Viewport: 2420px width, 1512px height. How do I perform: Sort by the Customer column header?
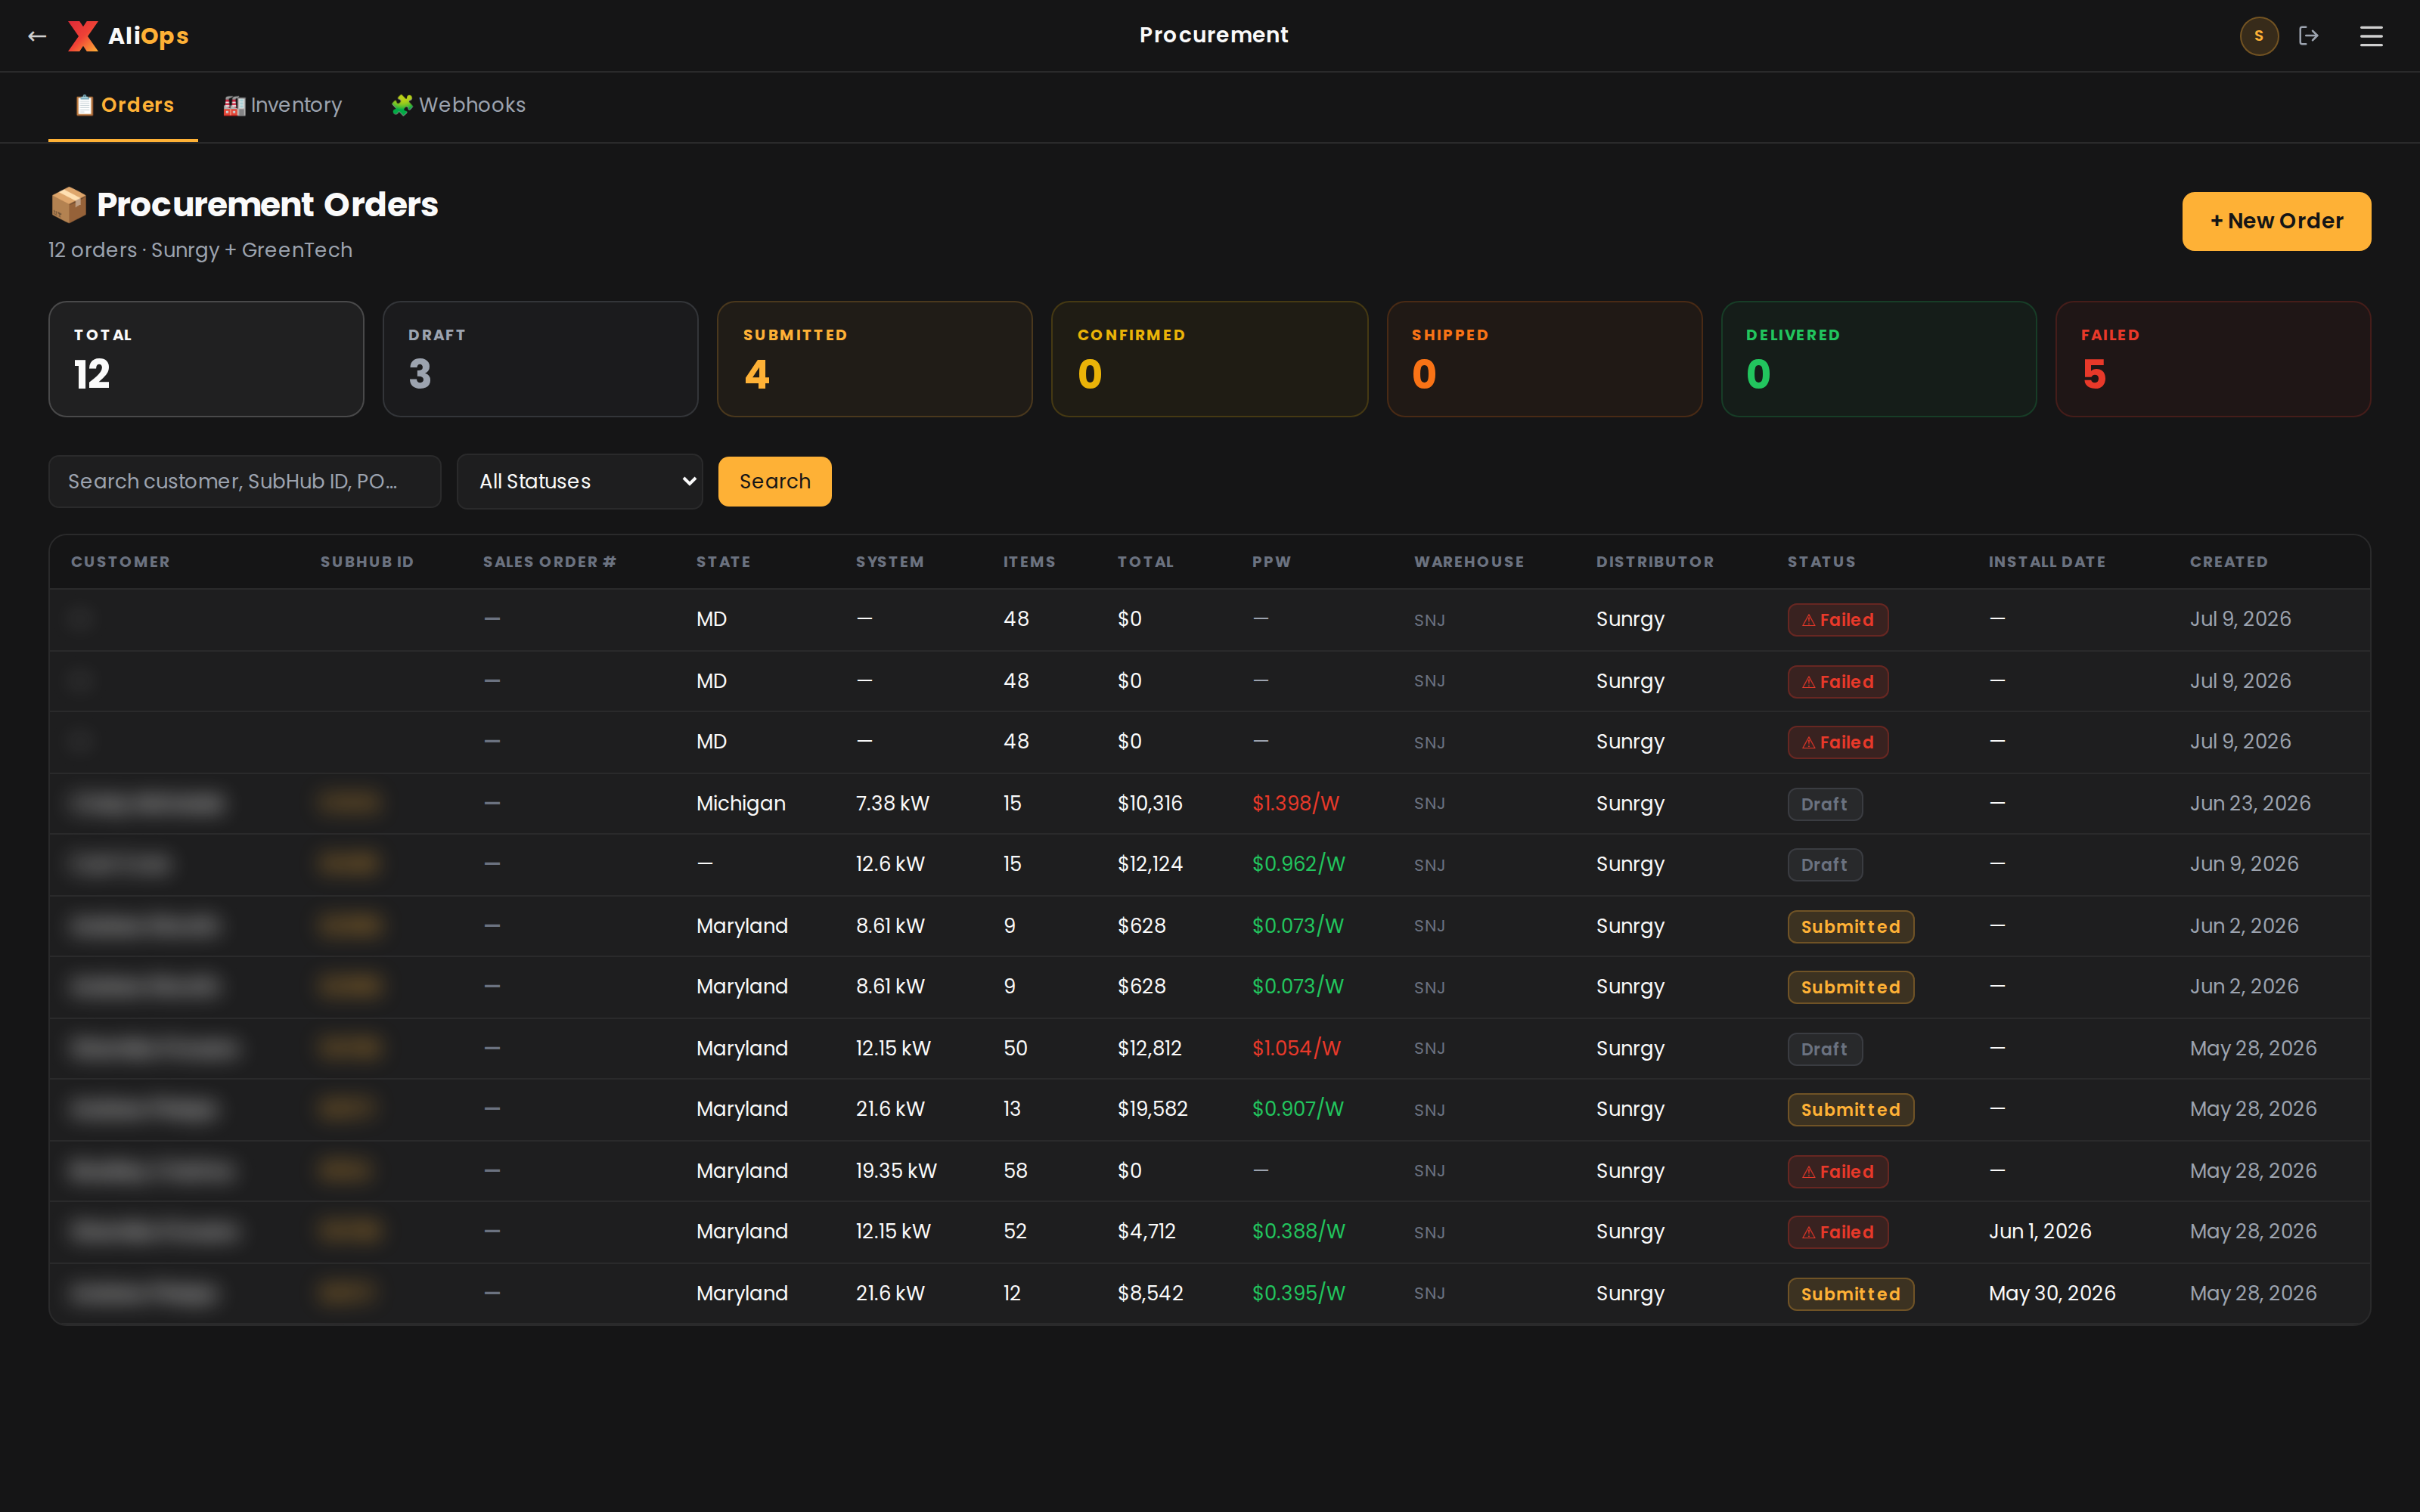coord(120,562)
